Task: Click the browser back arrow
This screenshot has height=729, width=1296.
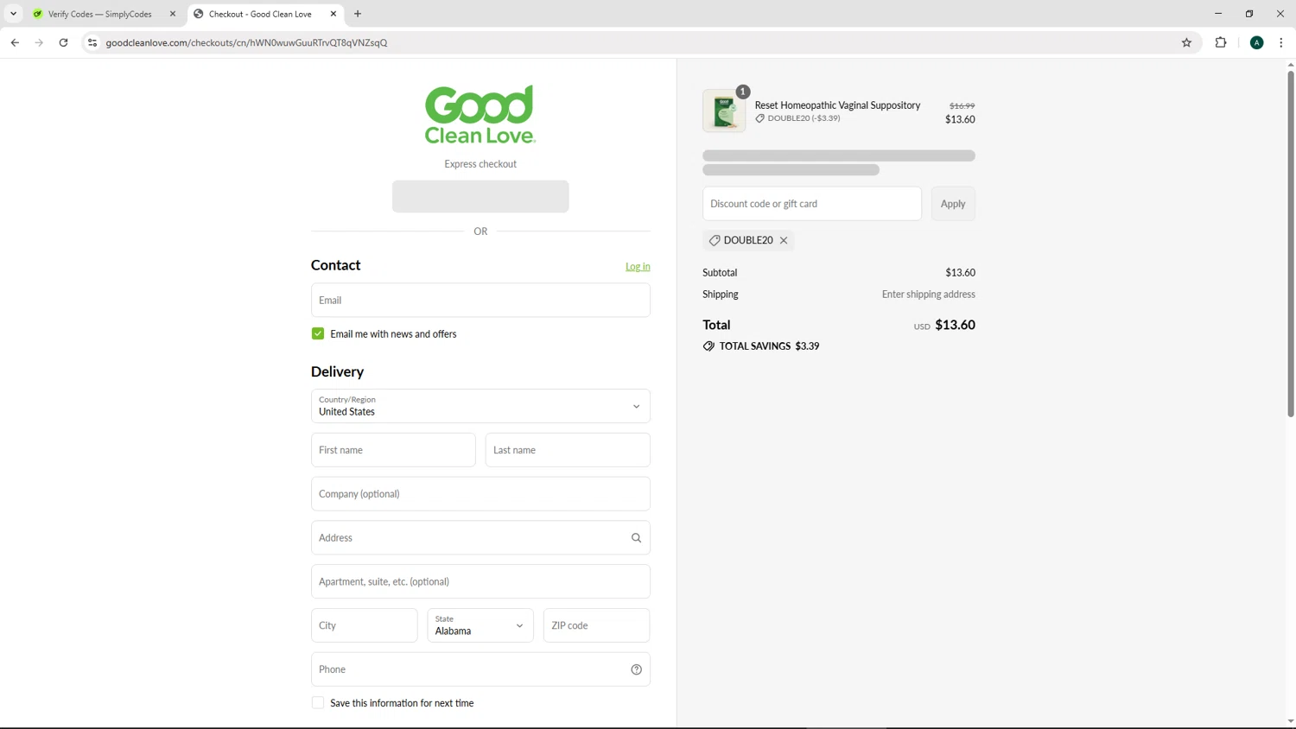Action: tap(15, 42)
